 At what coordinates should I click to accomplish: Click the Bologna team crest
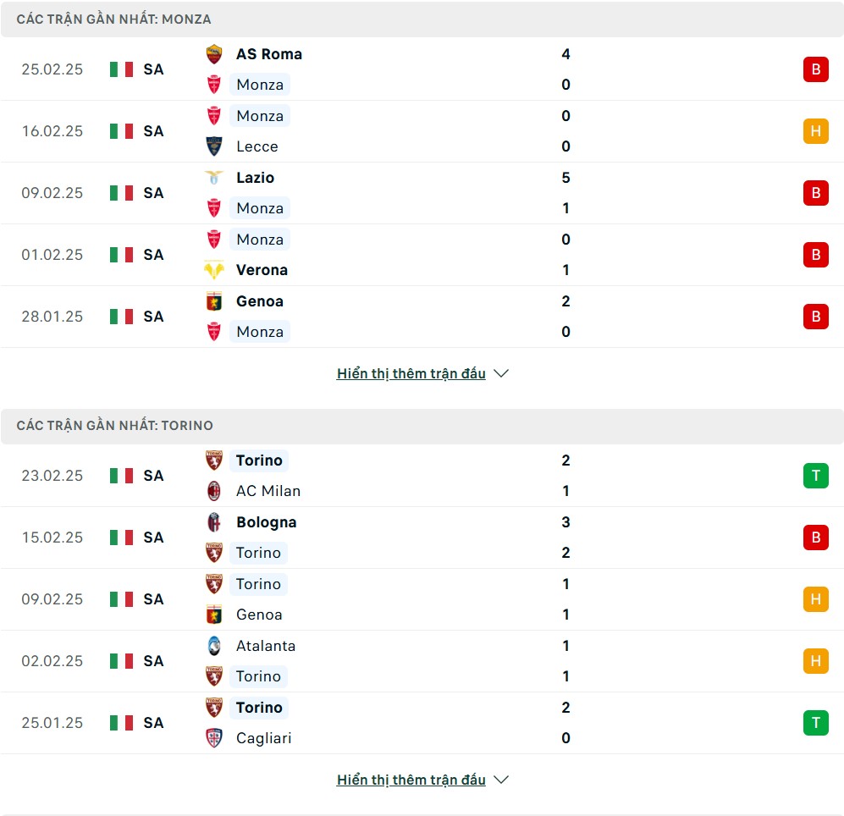point(214,522)
